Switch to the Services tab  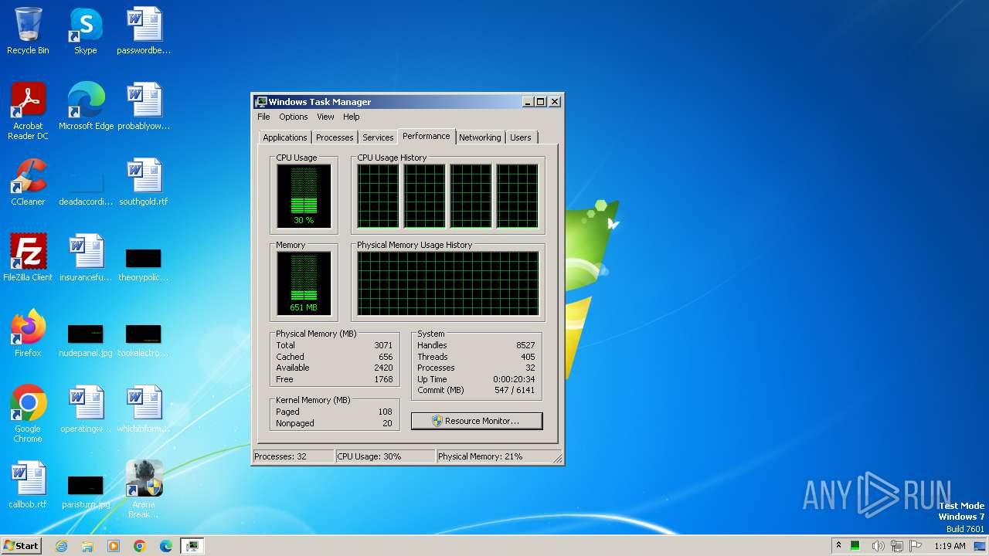pyautogui.click(x=378, y=137)
